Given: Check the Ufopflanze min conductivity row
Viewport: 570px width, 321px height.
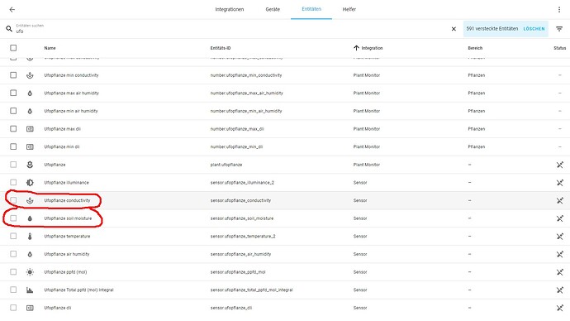Looking at the screenshot, I should click(x=13, y=75).
